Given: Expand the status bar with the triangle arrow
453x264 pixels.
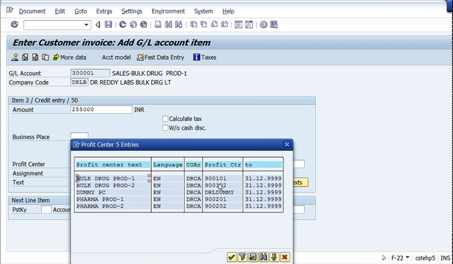Looking at the screenshot, I should coord(384,258).
